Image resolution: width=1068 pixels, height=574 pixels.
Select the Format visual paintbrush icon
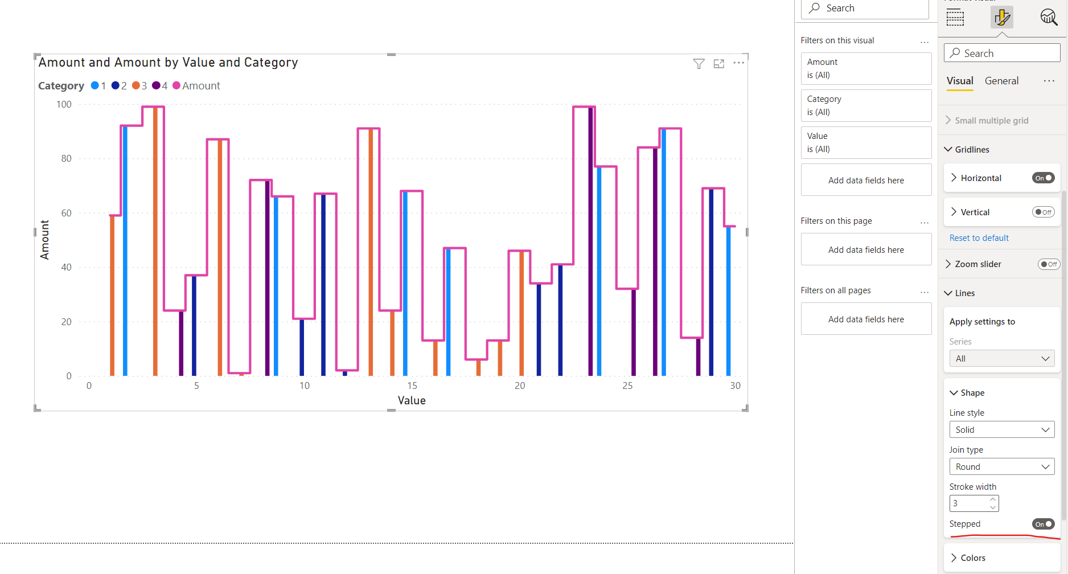tap(1002, 18)
